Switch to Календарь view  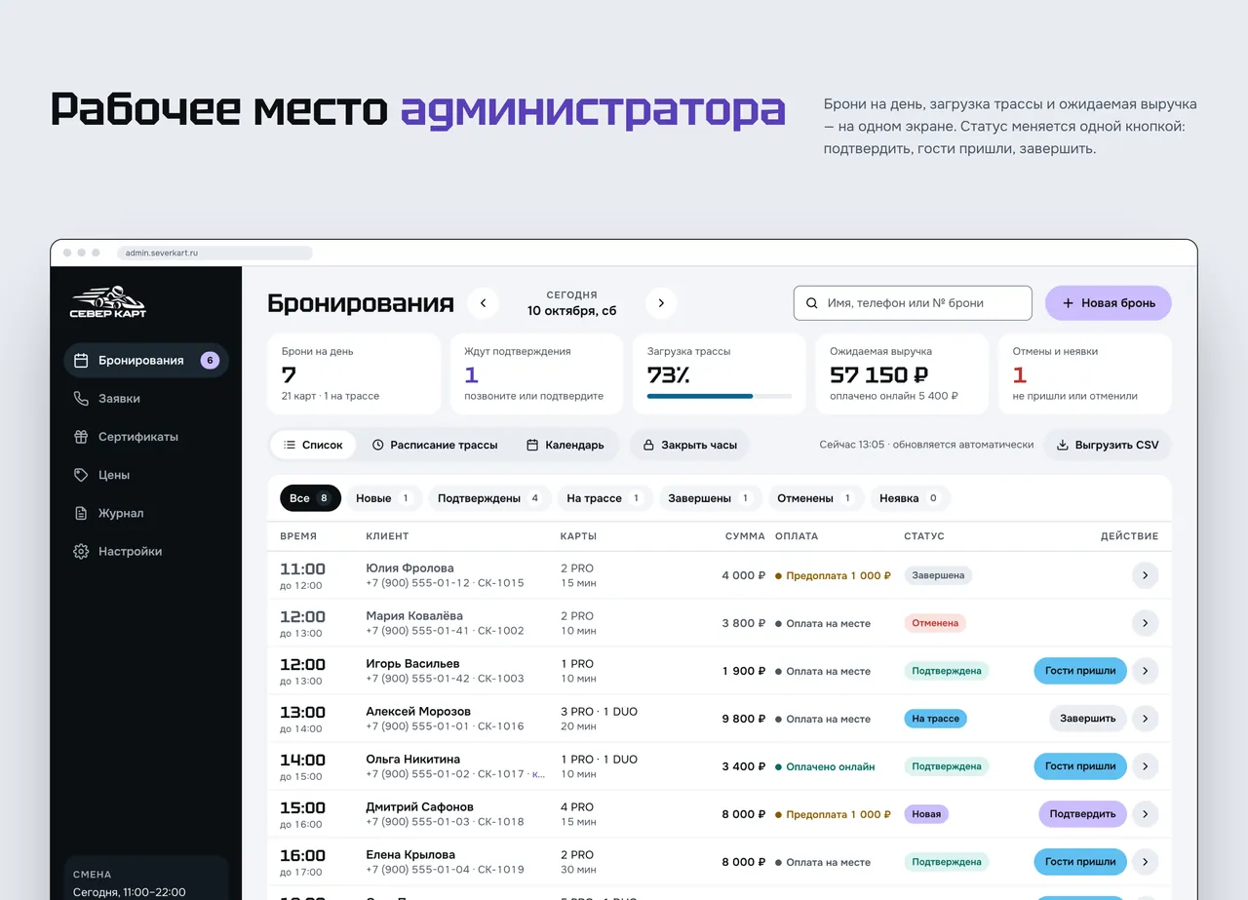pyautogui.click(x=565, y=445)
